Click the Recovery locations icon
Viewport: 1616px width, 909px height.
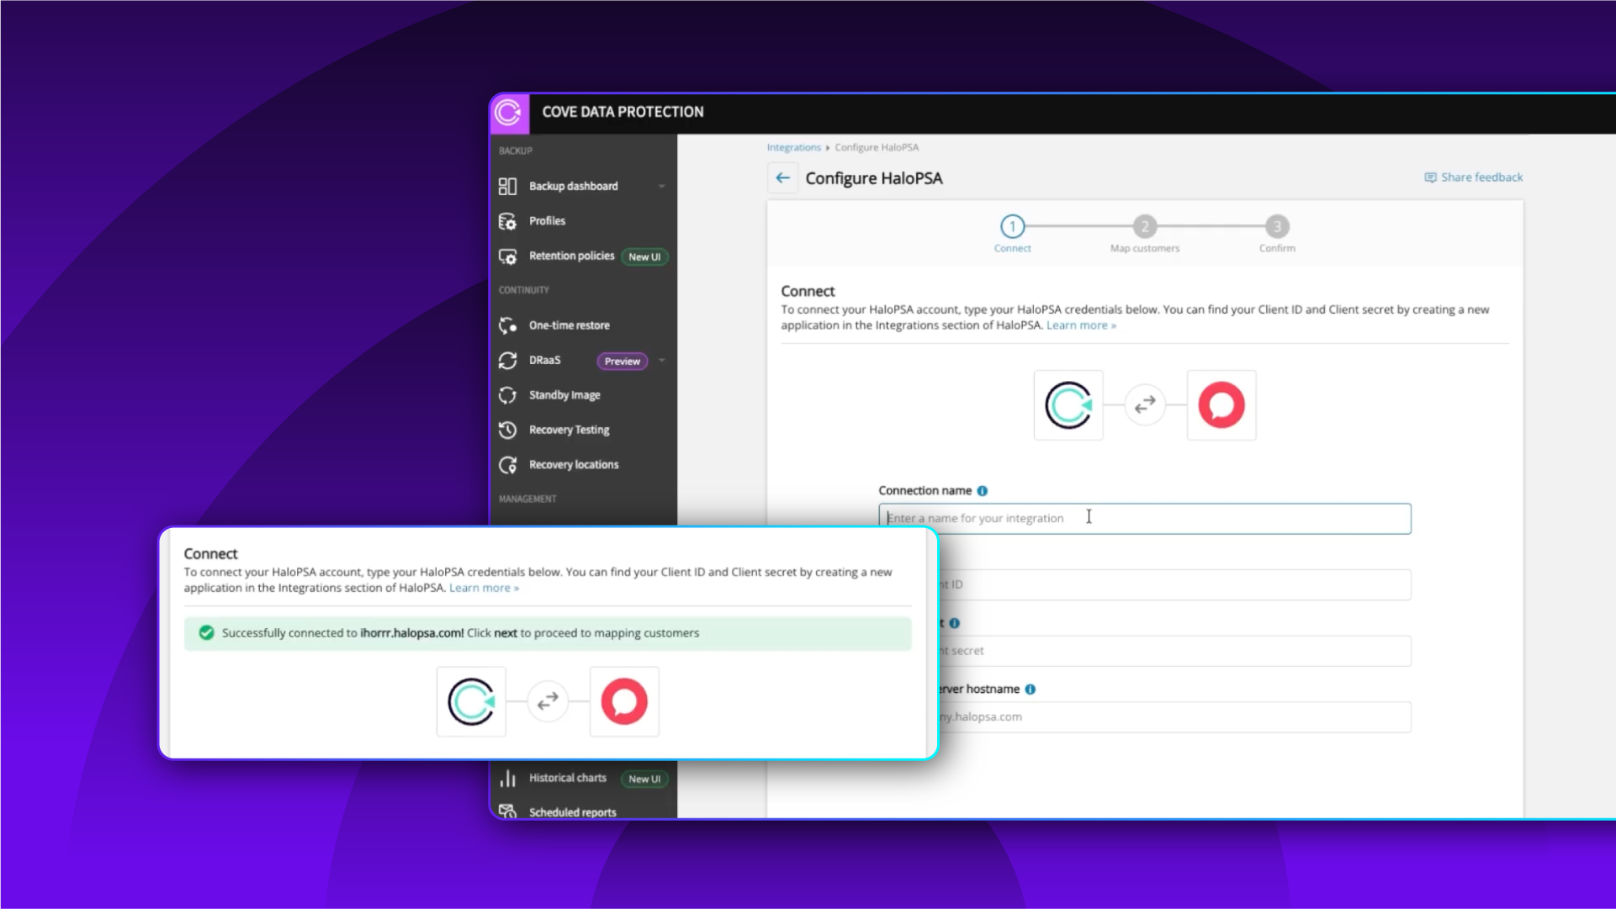(x=507, y=465)
